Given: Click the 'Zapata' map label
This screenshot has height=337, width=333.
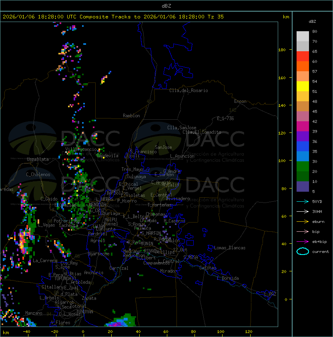Looking at the screenshot, I should (x=89, y=298).
